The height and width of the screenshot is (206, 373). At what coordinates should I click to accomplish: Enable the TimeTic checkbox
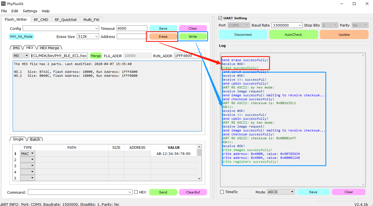pos(222,192)
